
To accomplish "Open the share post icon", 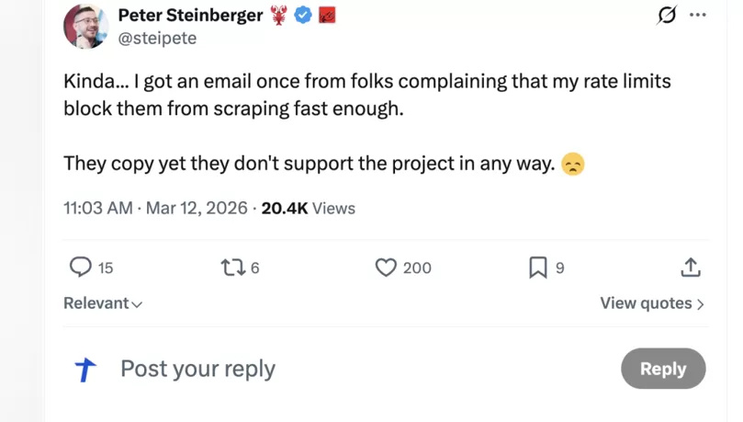I will coord(691,268).
